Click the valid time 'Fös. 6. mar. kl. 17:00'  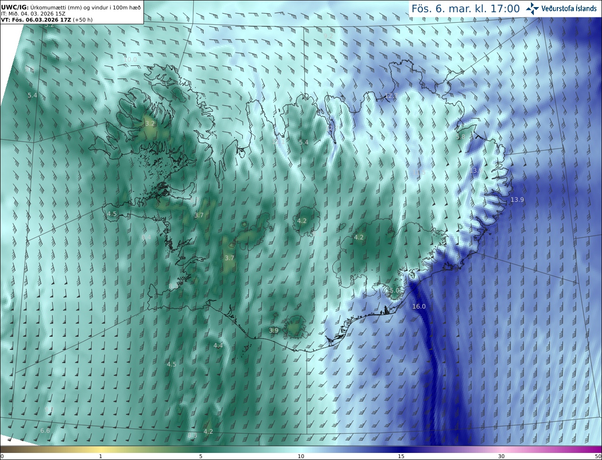[x=466, y=8]
